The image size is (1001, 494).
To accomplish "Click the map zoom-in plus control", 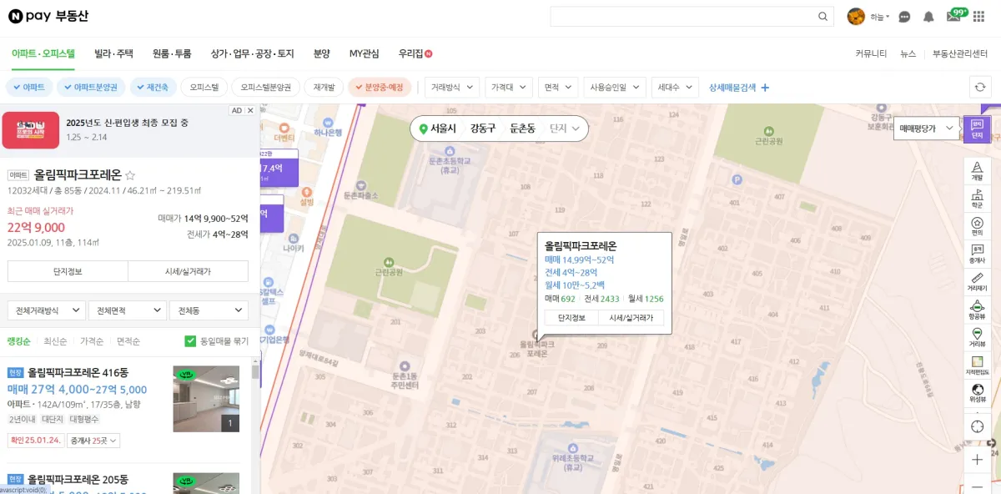I will click(x=975, y=459).
